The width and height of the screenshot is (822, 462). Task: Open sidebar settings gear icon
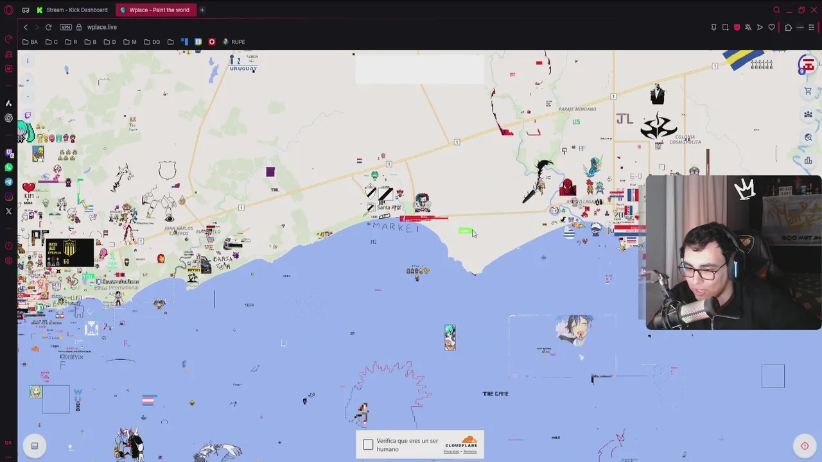pos(9,261)
